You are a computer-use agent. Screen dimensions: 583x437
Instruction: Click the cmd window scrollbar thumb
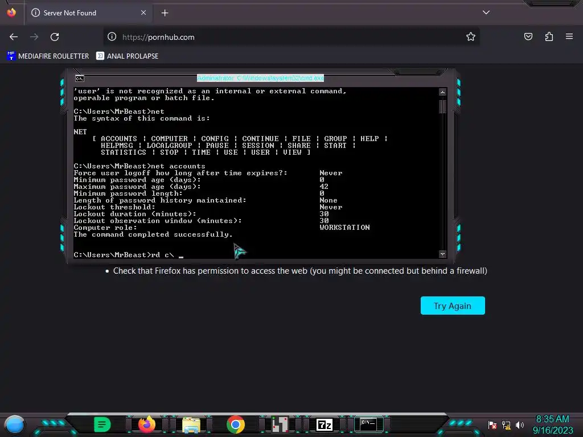[x=442, y=106]
